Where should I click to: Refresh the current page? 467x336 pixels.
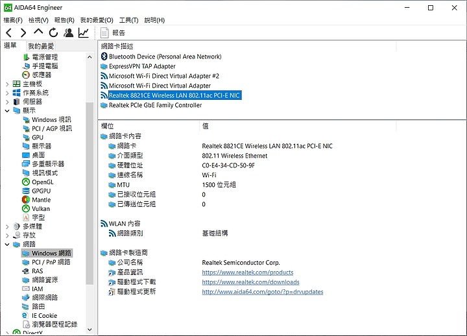53,32
